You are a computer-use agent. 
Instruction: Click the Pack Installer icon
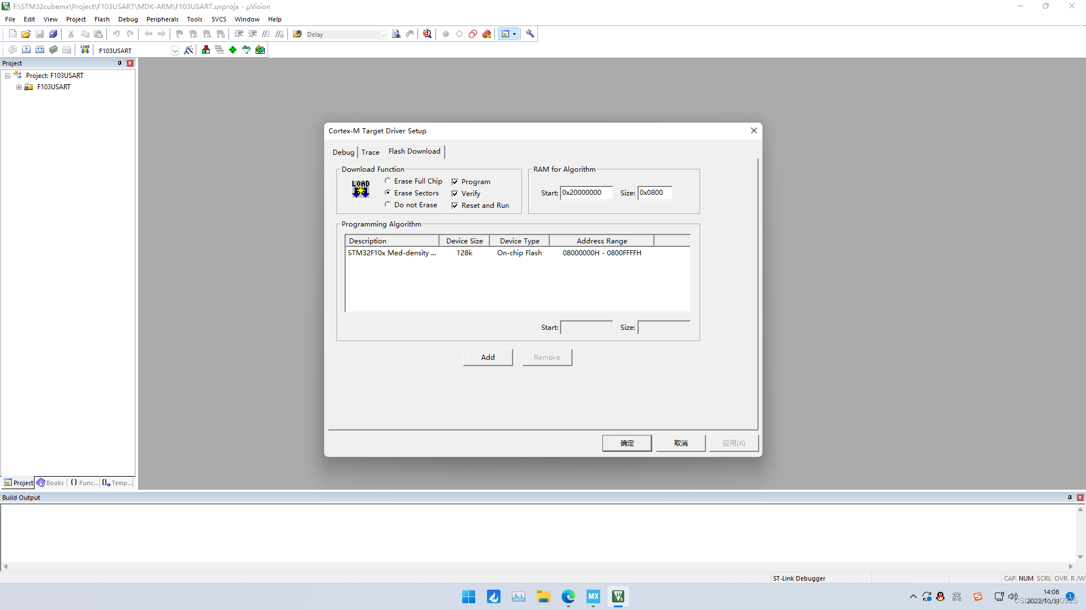coord(260,50)
